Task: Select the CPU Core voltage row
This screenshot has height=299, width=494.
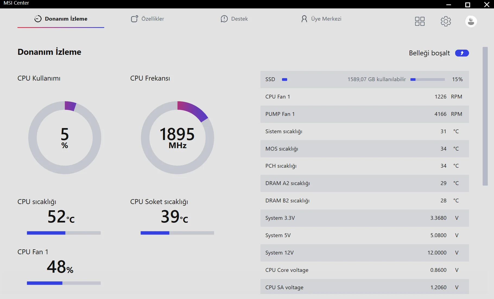Action: (x=365, y=270)
